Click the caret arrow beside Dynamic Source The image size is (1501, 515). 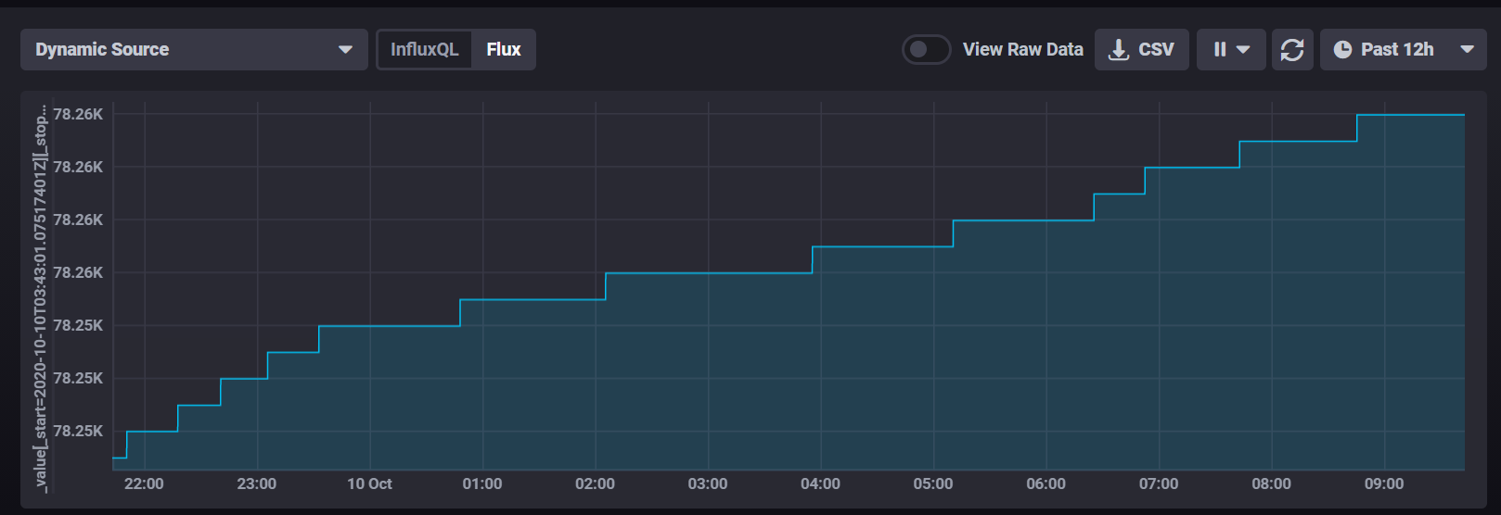pyautogui.click(x=345, y=50)
